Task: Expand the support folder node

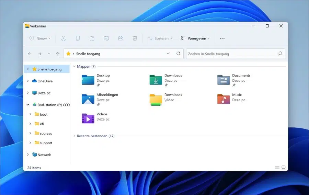Action: (30, 143)
